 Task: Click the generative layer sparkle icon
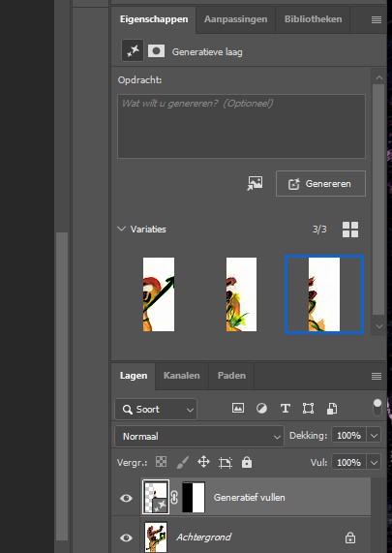pos(133,51)
